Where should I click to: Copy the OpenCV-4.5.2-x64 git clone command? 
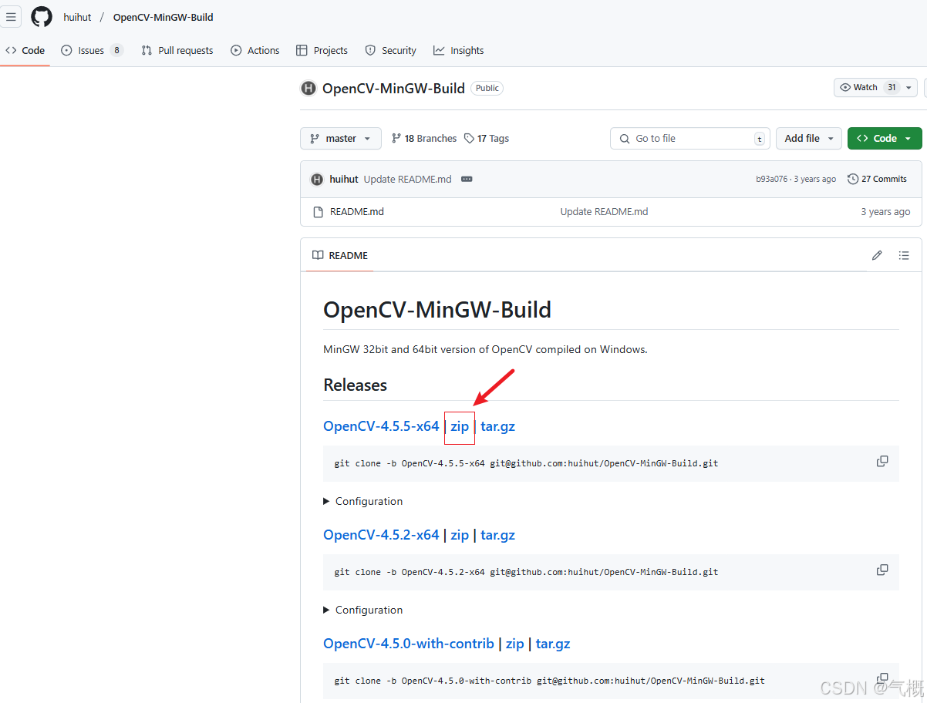coord(882,569)
